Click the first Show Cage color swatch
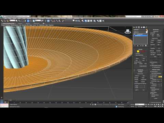Viewport: 164px width, 123px height. click(159, 77)
